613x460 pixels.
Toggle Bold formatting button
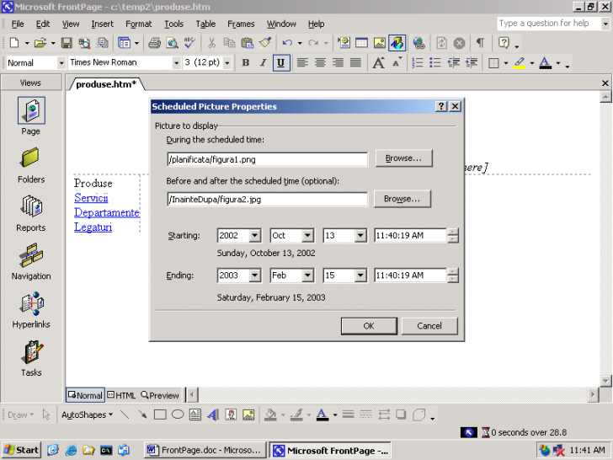245,62
